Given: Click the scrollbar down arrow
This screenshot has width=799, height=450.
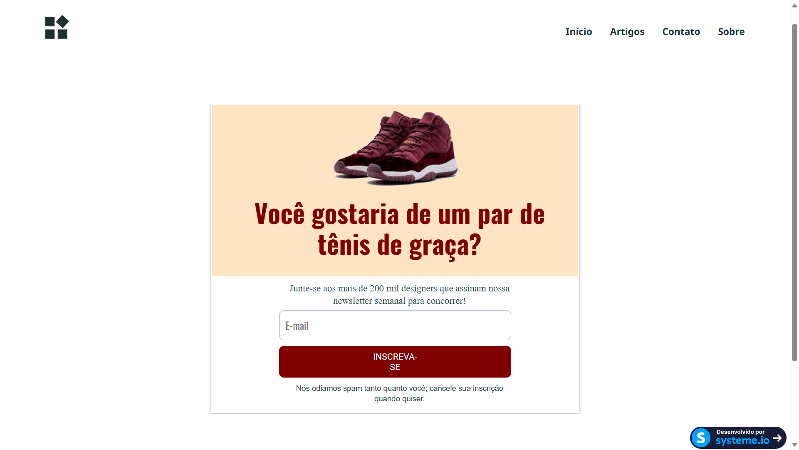Looking at the screenshot, I should (x=794, y=445).
